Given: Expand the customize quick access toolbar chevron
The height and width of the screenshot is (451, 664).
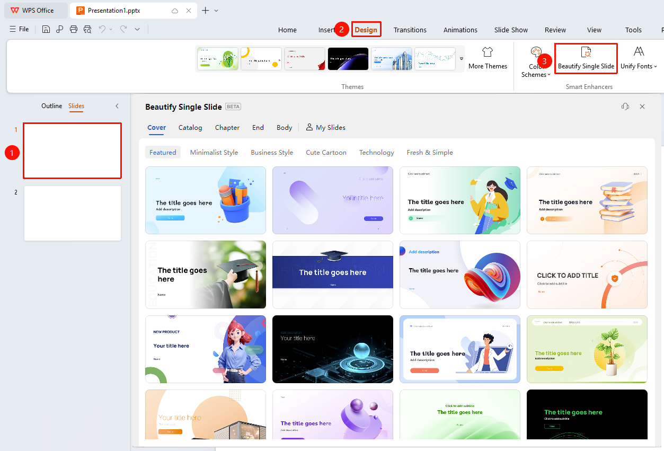Looking at the screenshot, I should (137, 29).
